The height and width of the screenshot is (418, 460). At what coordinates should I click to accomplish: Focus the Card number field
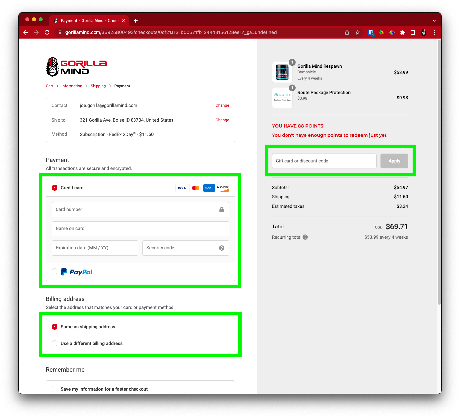135,210
